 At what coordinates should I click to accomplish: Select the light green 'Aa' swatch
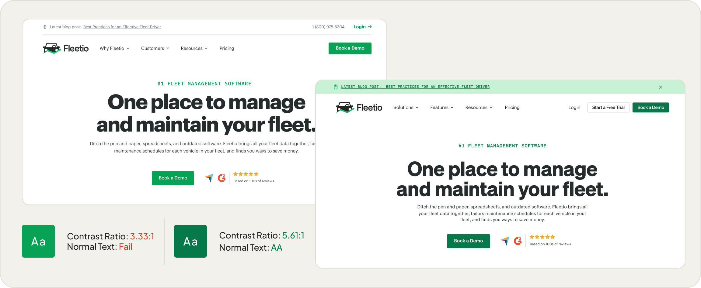click(x=38, y=241)
